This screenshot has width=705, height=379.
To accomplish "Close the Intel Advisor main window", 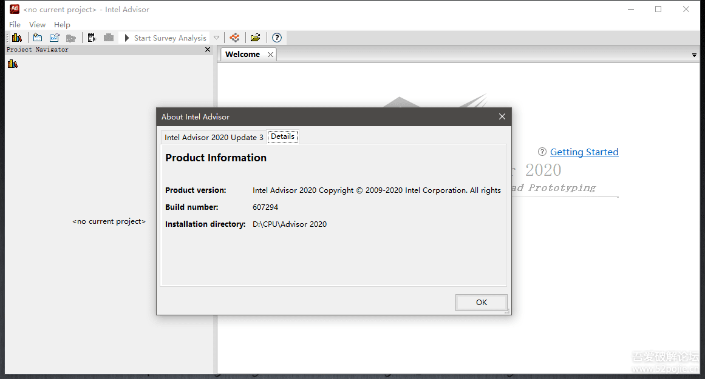I will pos(686,10).
